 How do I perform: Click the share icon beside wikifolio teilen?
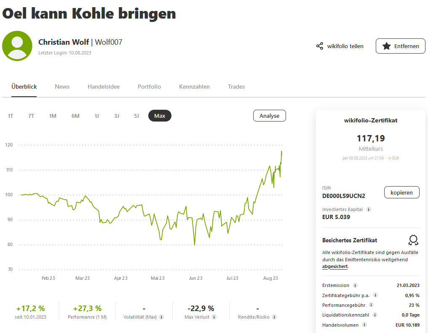coord(320,46)
